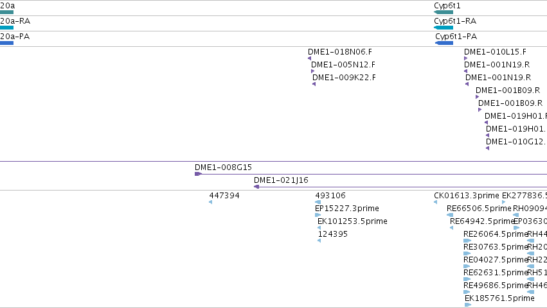Screen dimensions: 547x308
Task: Select the RE62631.5prime label
Action: [496, 273]
